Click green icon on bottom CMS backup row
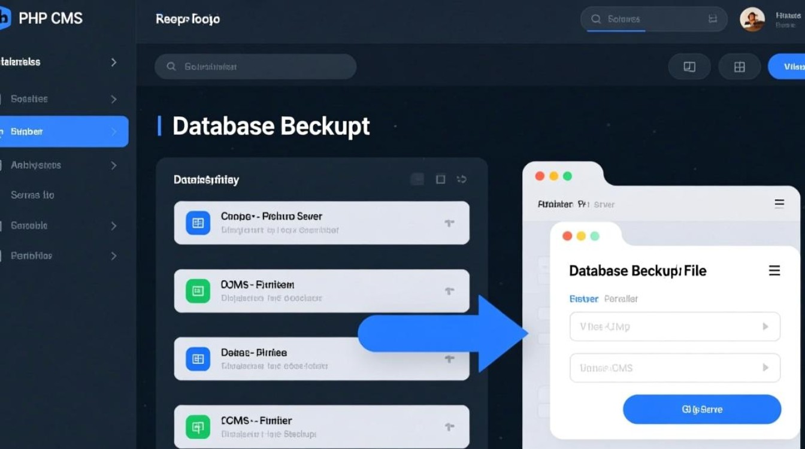Viewport: 805px width, 449px height. pos(198,427)
